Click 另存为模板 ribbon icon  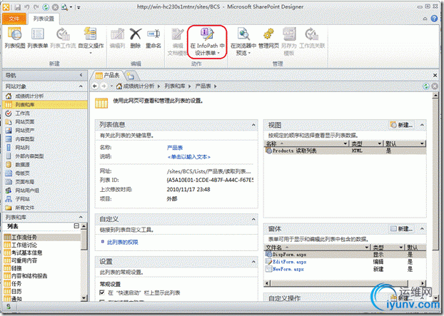point(289,41)
